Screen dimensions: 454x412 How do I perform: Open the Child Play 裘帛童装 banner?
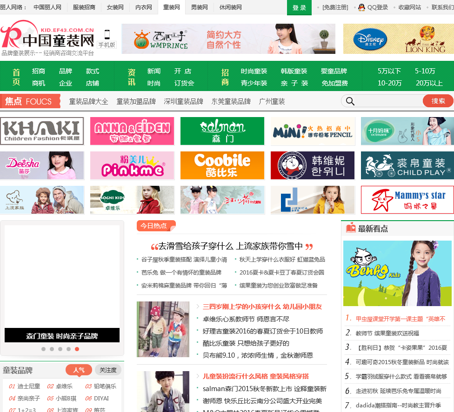click(407, 165)
